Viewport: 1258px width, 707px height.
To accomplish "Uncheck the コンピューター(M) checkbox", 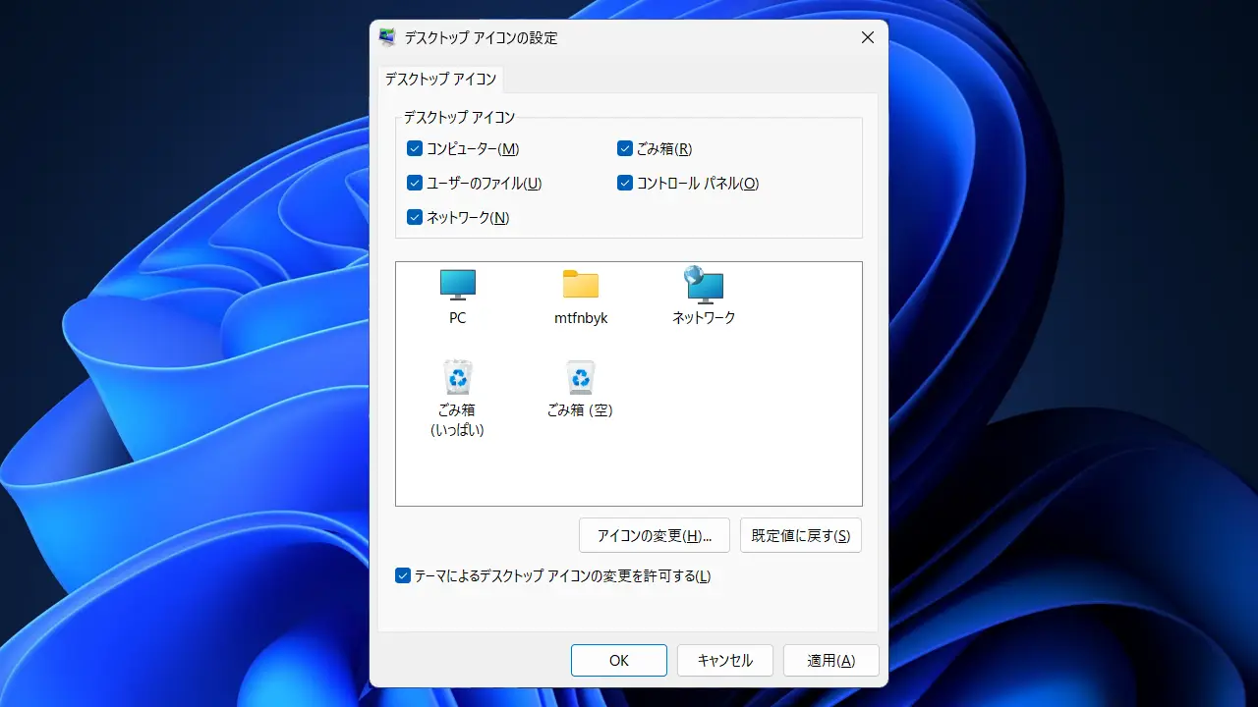I will click(x=415, y=149).
